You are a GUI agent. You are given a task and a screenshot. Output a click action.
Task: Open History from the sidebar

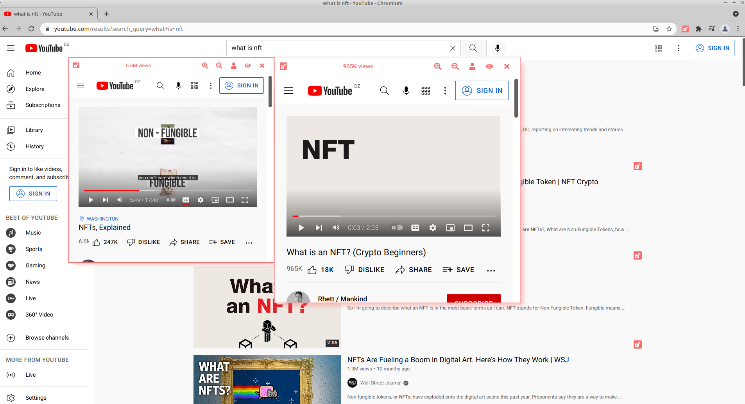pyautogui.click(x=34, y=146)
